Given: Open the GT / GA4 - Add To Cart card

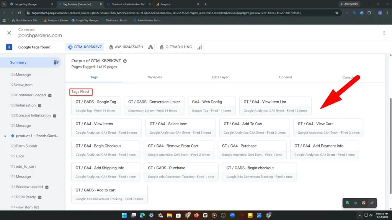Looking at the screenshot, I should click(255, 128).
